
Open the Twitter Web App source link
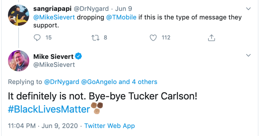point(109,126)
